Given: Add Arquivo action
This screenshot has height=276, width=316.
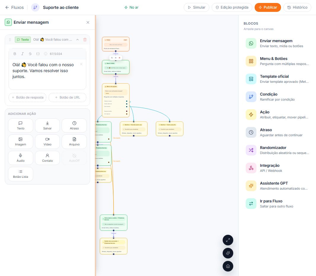Looking at the screenshot, I should (74, 142).
